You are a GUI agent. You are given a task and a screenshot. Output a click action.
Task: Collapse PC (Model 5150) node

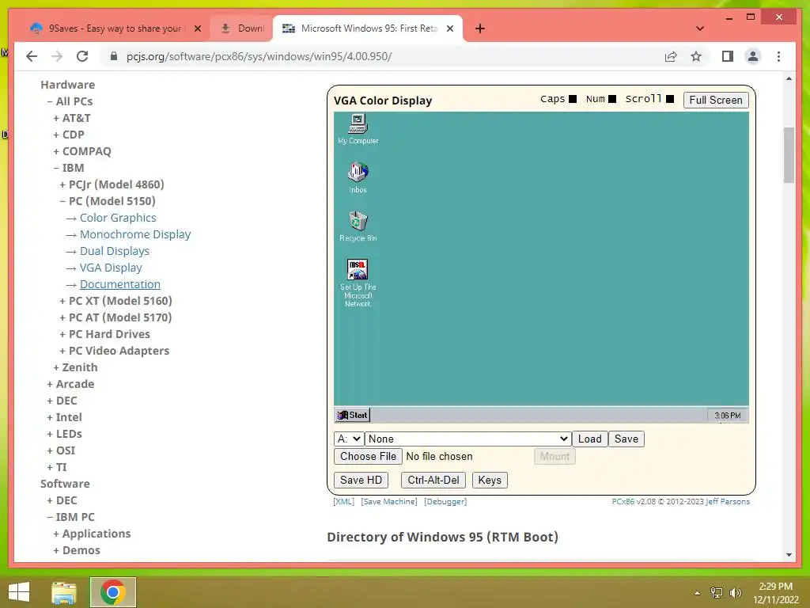(108, 201)
